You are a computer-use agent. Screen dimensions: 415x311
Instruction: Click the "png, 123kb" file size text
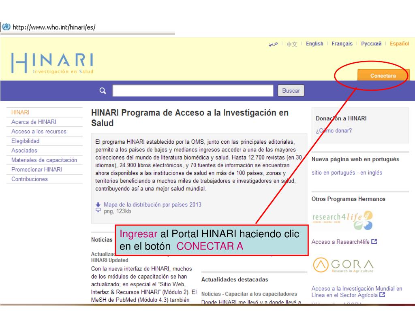point(117,211)
